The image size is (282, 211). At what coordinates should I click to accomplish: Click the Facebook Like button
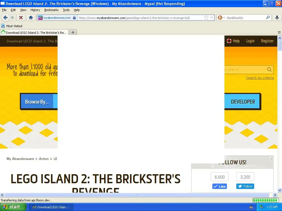point(219,186)
